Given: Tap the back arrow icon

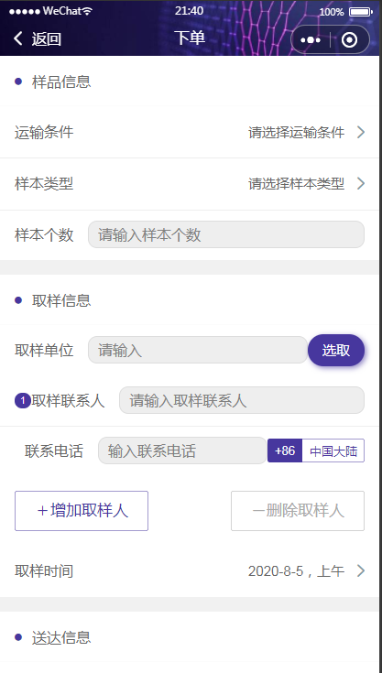Looking at the screenshot, I should click(17, 38).
